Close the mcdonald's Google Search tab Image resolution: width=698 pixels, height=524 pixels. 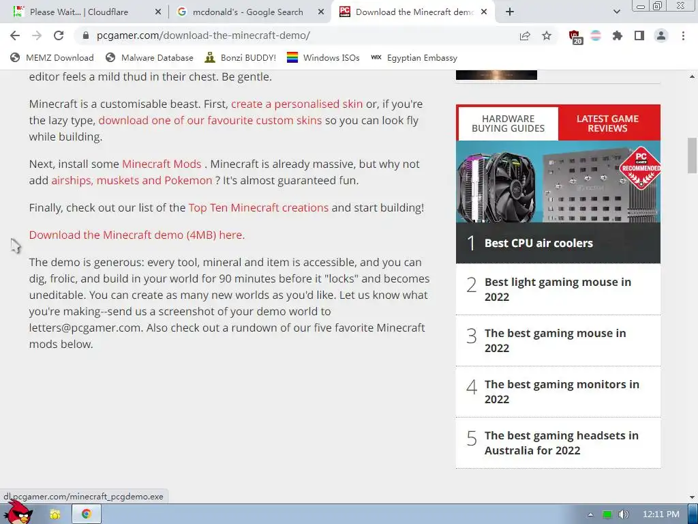[x=320, y=12]
